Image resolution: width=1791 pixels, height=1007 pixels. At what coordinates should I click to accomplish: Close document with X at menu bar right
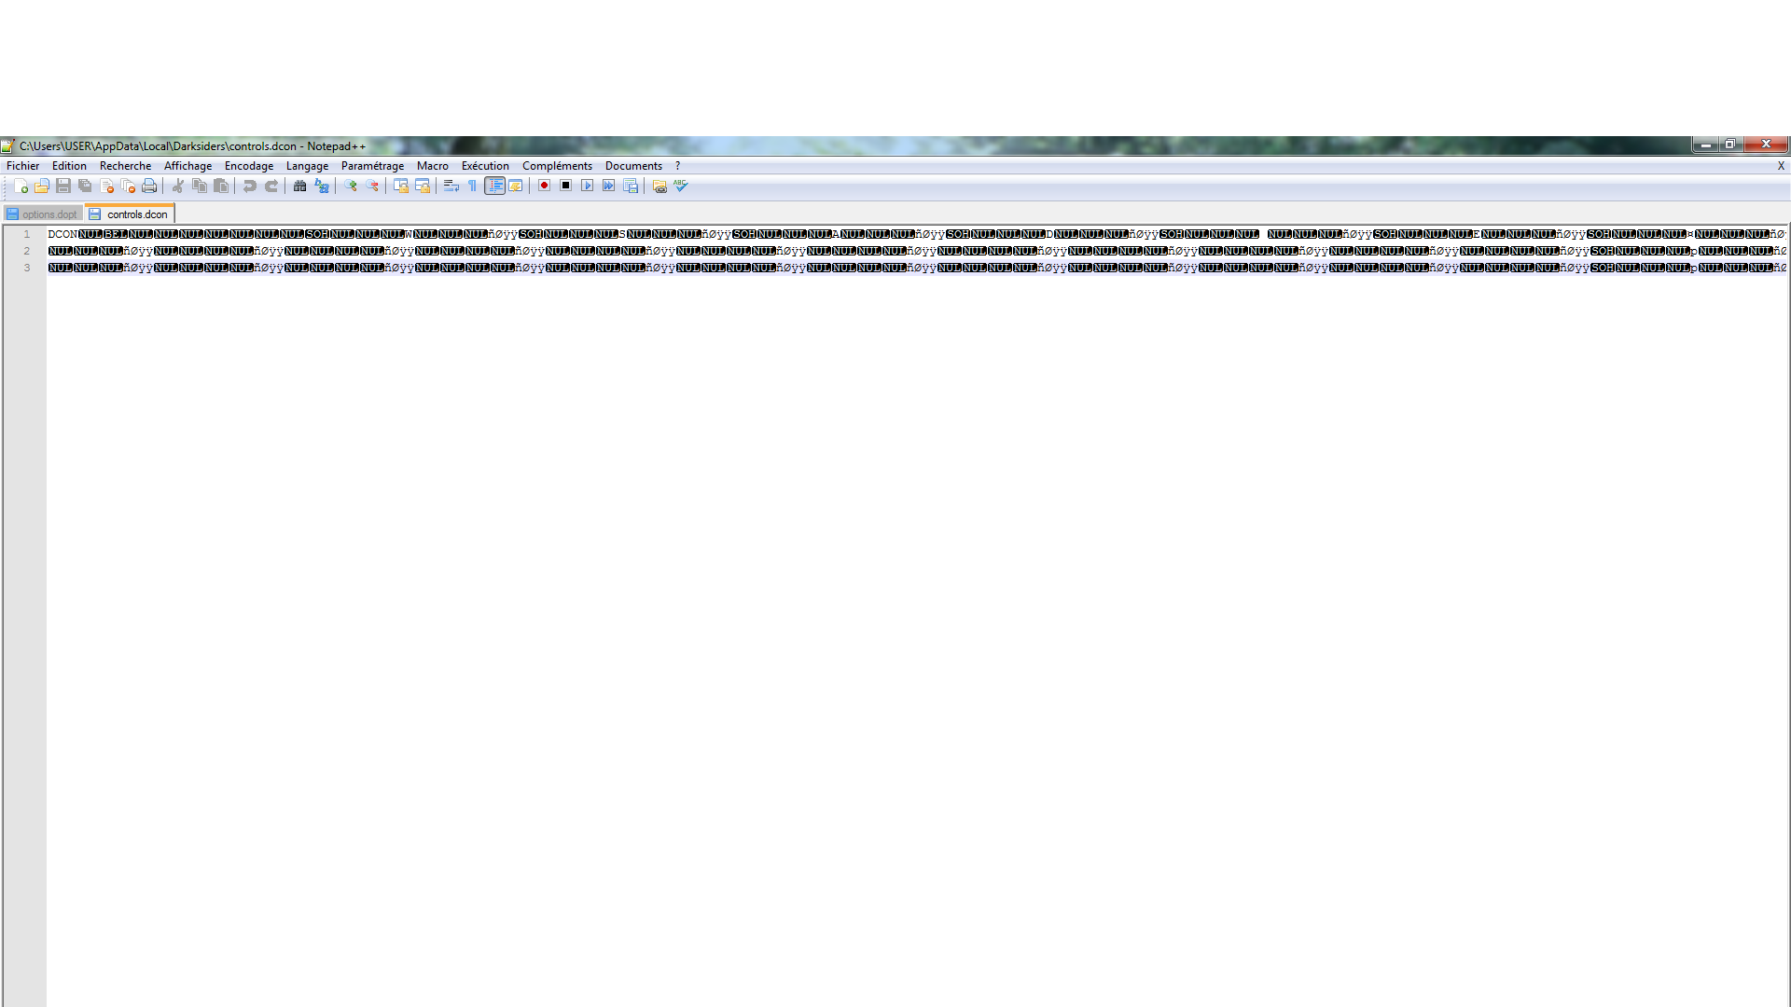pyautogui.click(x=1781, y=166)
